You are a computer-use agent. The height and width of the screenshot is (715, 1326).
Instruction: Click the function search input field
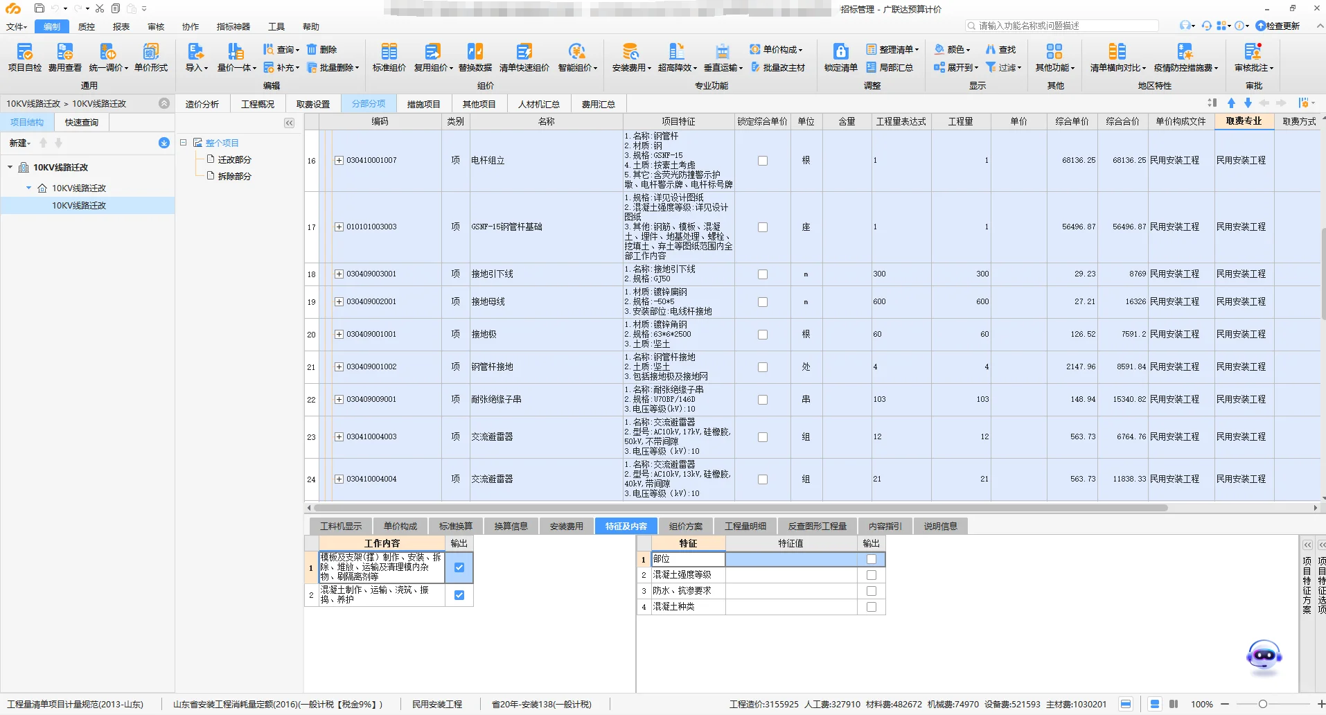tap(1062, 26)
